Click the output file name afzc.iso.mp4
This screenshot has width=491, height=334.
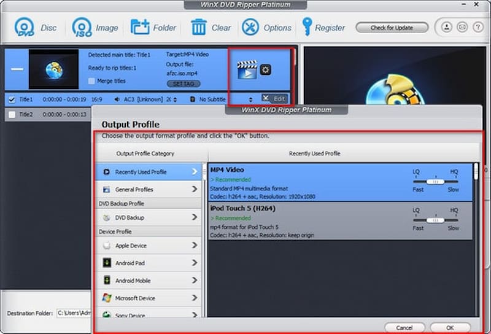pos(182,73)
